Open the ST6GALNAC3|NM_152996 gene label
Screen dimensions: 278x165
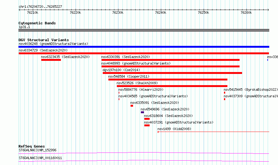coord(37,150)
